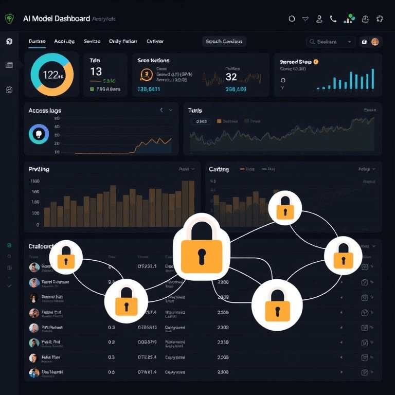This screenshot has height=395, width=395.
Task: Click the book icon in the lower sidebar
Action: (9, 267)
